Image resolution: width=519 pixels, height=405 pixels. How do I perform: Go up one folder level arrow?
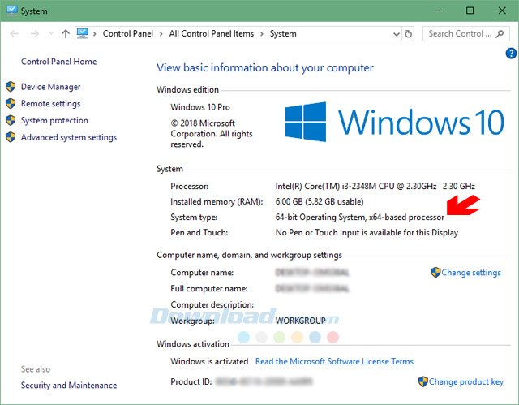coord(66,33)
